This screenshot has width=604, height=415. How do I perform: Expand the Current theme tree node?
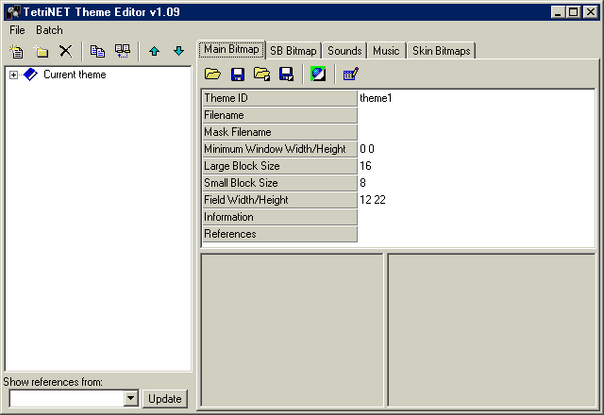pos(13,75)
